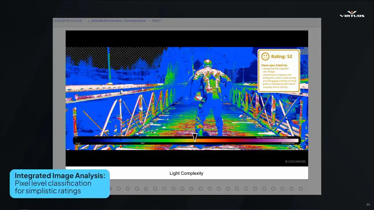Click the neutral face emoji on rating card
The image size is (374, 210).
(265, 56)
